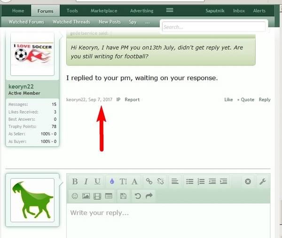The height and width of the screenshot is (238, 282).
Task: Toggle underline formatting in reply editor
Action: [97, 182]
